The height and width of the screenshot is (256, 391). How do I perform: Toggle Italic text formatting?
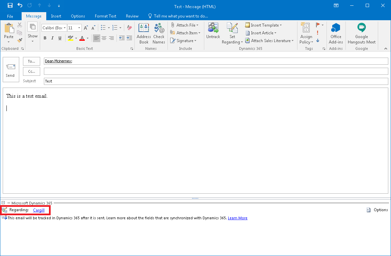(x=52, y=38)
